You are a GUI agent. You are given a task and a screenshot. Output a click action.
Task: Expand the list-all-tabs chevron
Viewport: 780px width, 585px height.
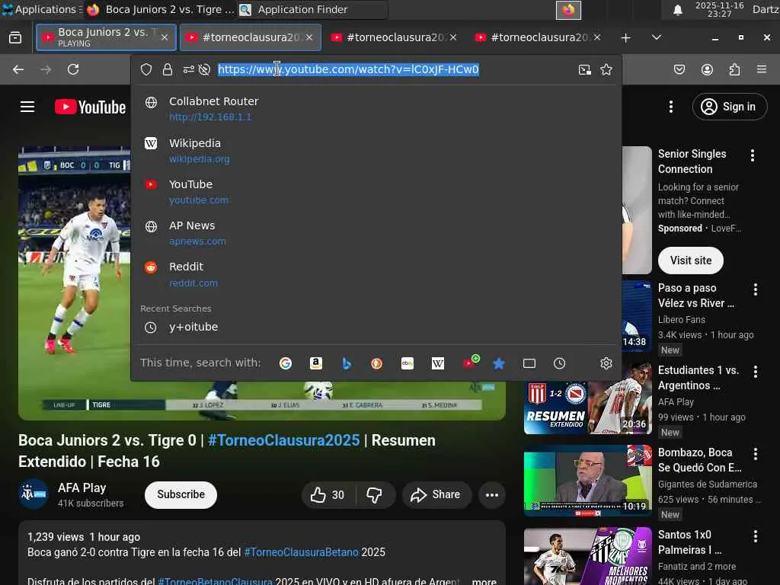(657, 37)
